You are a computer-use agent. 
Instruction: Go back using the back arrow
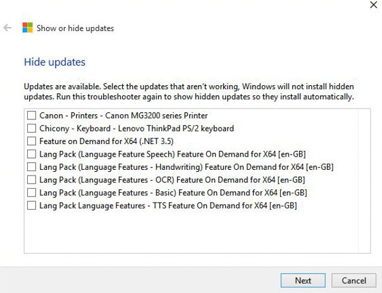tap(8, 28)
